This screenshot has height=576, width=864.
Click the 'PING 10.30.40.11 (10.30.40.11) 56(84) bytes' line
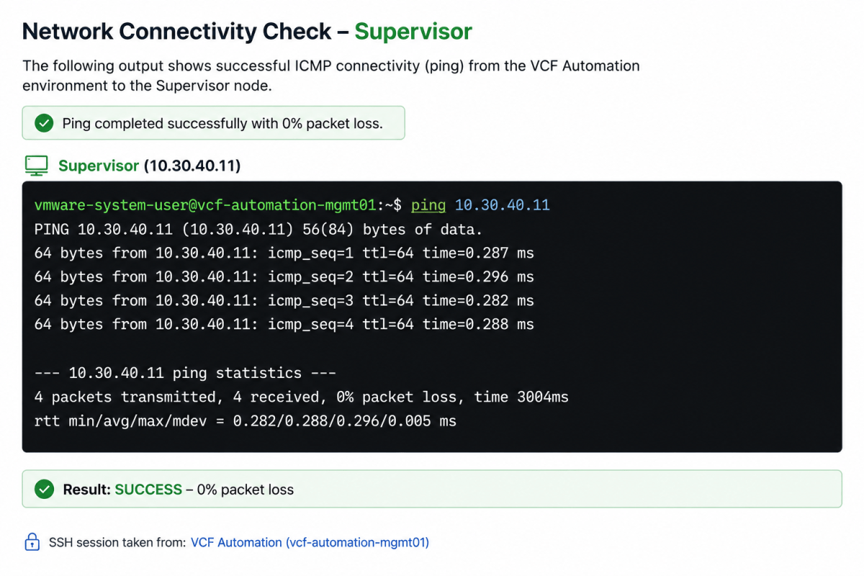pyautogui.click(x=258, y=230)
